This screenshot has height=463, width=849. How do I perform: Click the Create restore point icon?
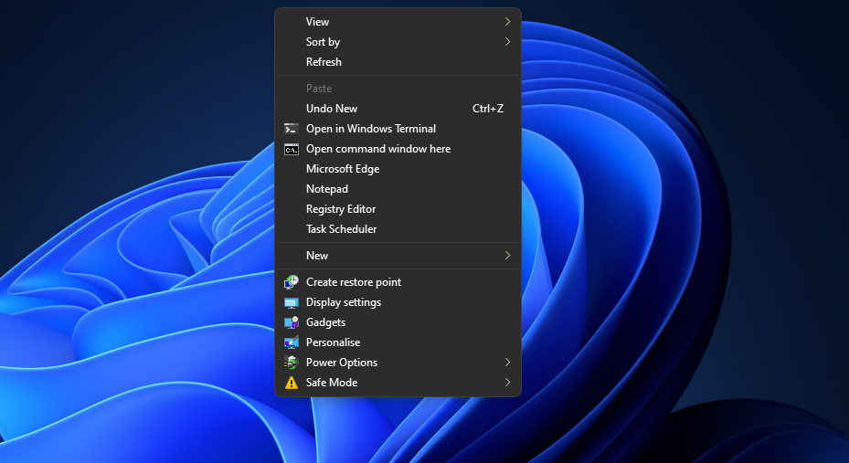tap(292, 282)
